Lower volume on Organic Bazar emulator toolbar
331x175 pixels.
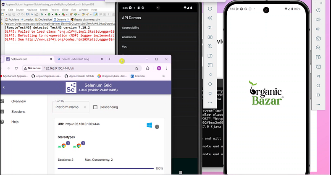click(x=318, y=29)
